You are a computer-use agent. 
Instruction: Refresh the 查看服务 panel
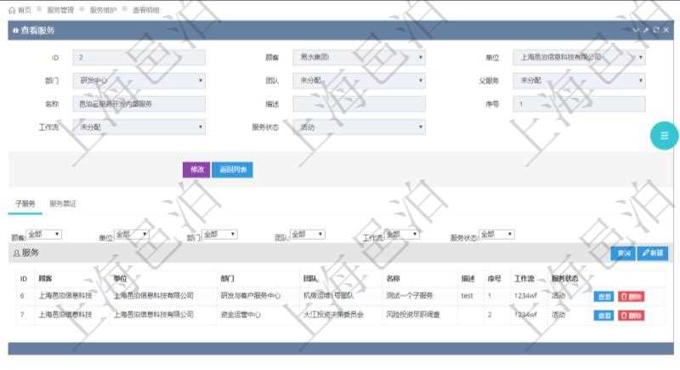(x=656, y=30)
